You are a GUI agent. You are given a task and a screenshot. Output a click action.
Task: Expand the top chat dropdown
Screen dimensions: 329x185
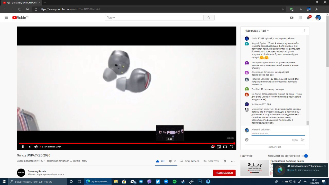click(x=257, y=31)
